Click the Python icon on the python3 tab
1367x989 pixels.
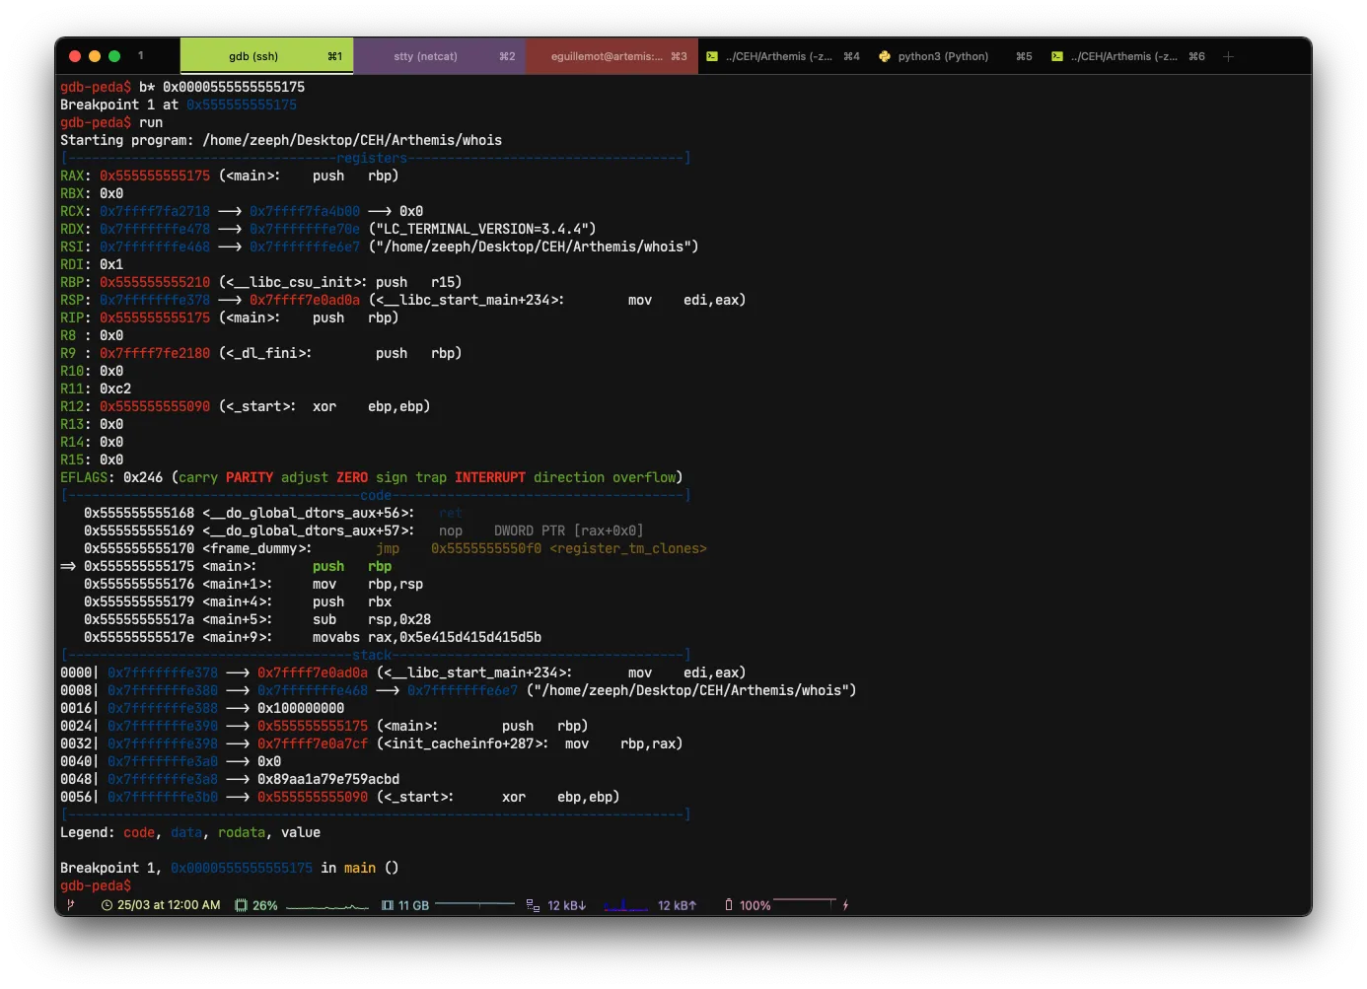885,56
